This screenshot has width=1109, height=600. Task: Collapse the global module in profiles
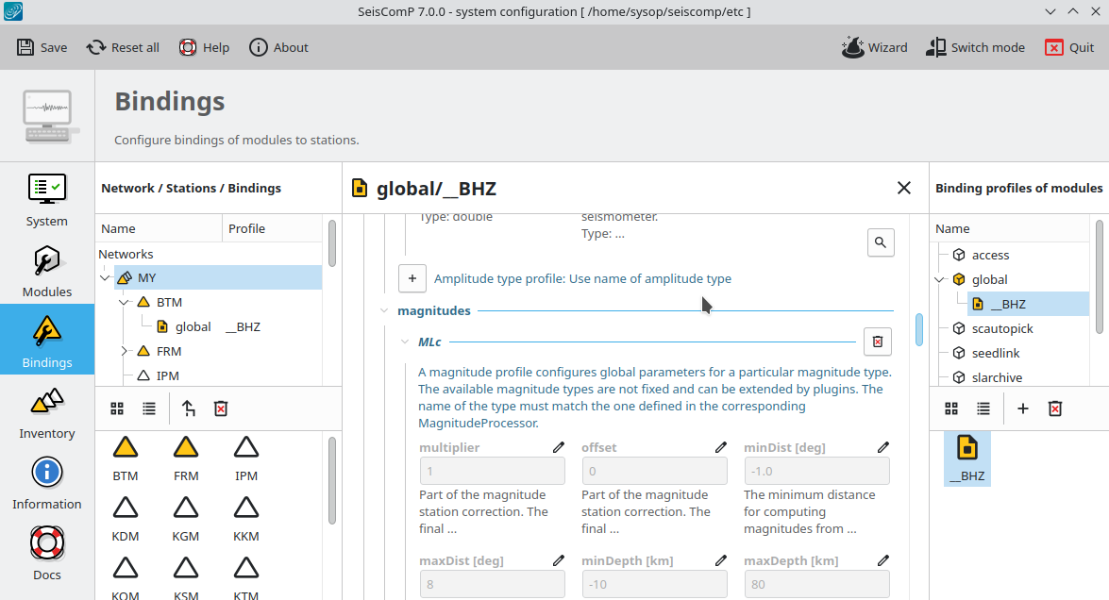coord(939,279)
